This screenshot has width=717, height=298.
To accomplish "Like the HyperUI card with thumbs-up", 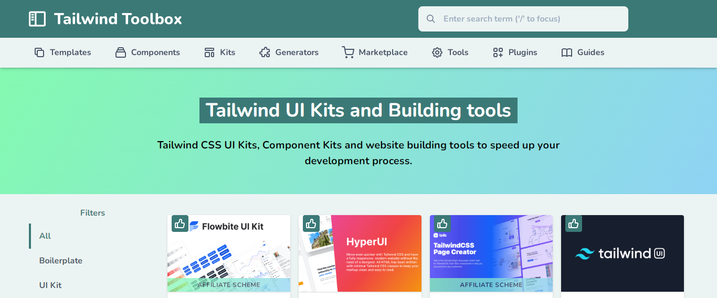I will 311,223.
